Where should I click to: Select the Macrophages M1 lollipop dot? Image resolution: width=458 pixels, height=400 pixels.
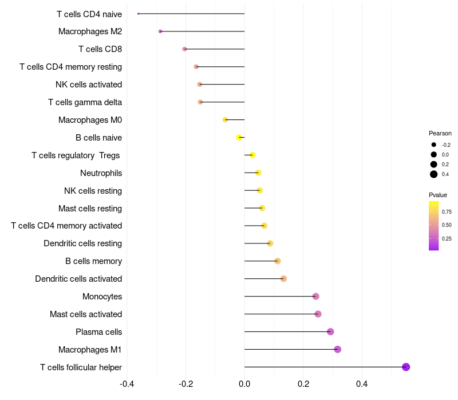click(x=337, y=349)
